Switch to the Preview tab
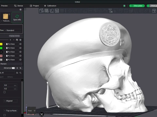This screenshot has height=117, width=157. [x=4, y=6]
